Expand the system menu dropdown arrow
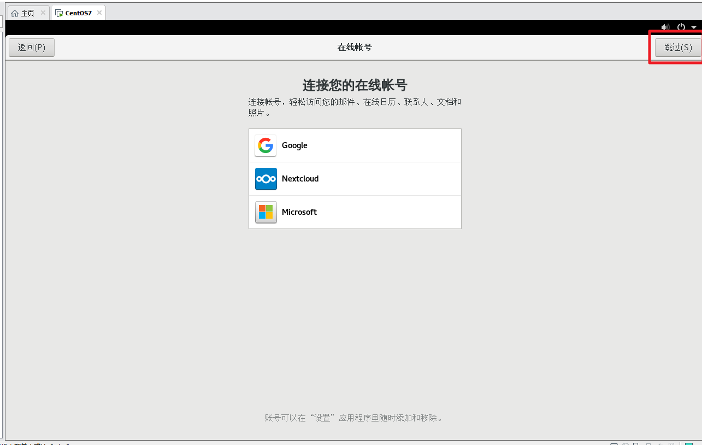The height and width of the screenshot is (445, 702). 694,27
